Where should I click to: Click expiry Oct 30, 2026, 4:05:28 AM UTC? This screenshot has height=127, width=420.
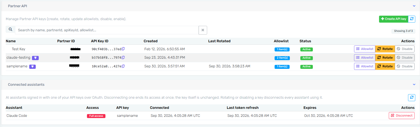[x=329, y=116]
